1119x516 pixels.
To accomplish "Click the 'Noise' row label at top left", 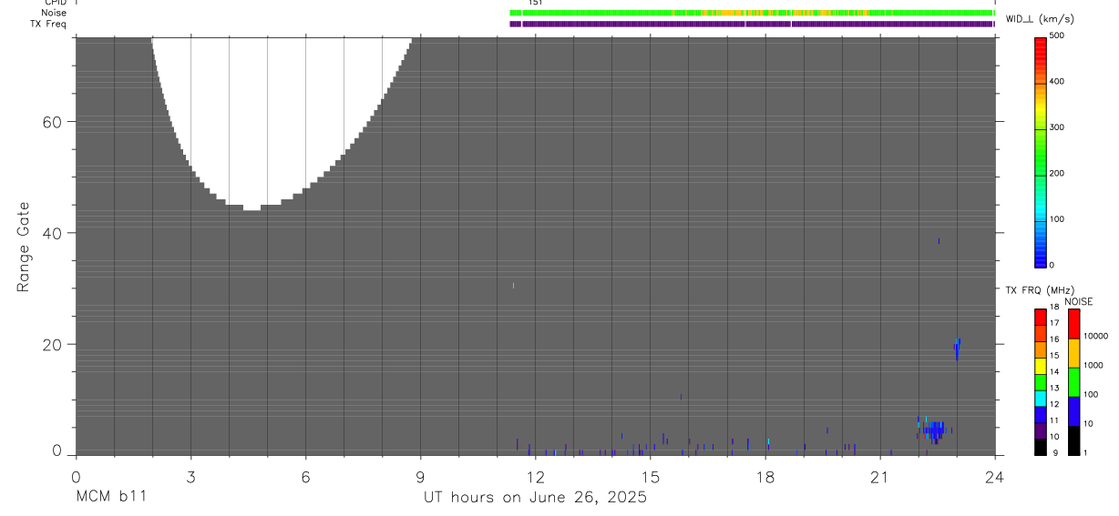I will click(55, 13).
